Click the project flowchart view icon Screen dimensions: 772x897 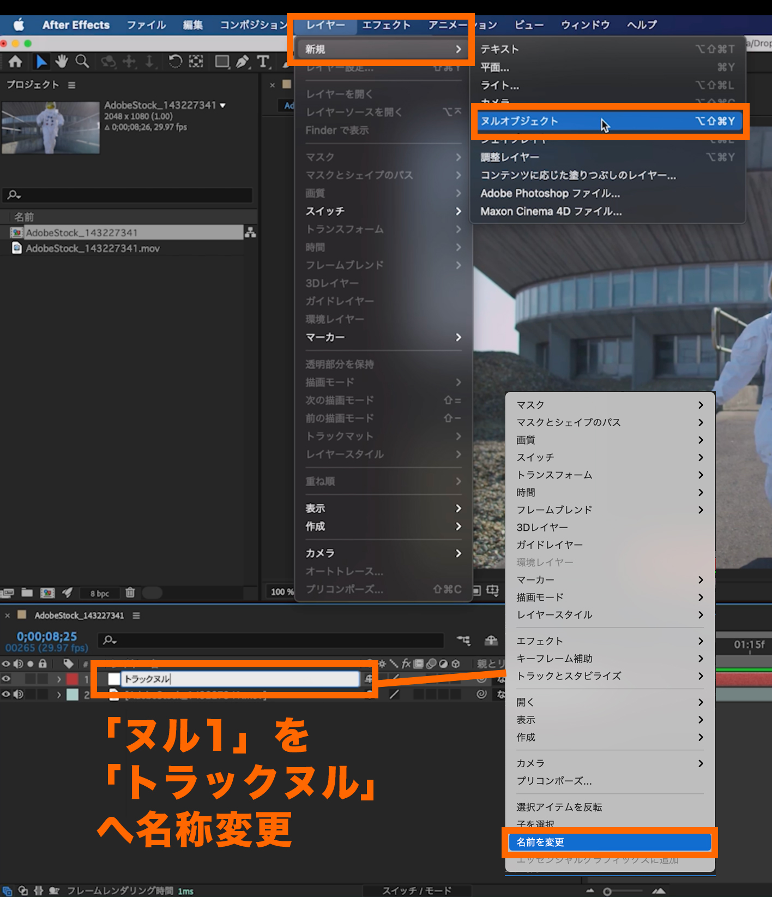click(x=250, y=232)
